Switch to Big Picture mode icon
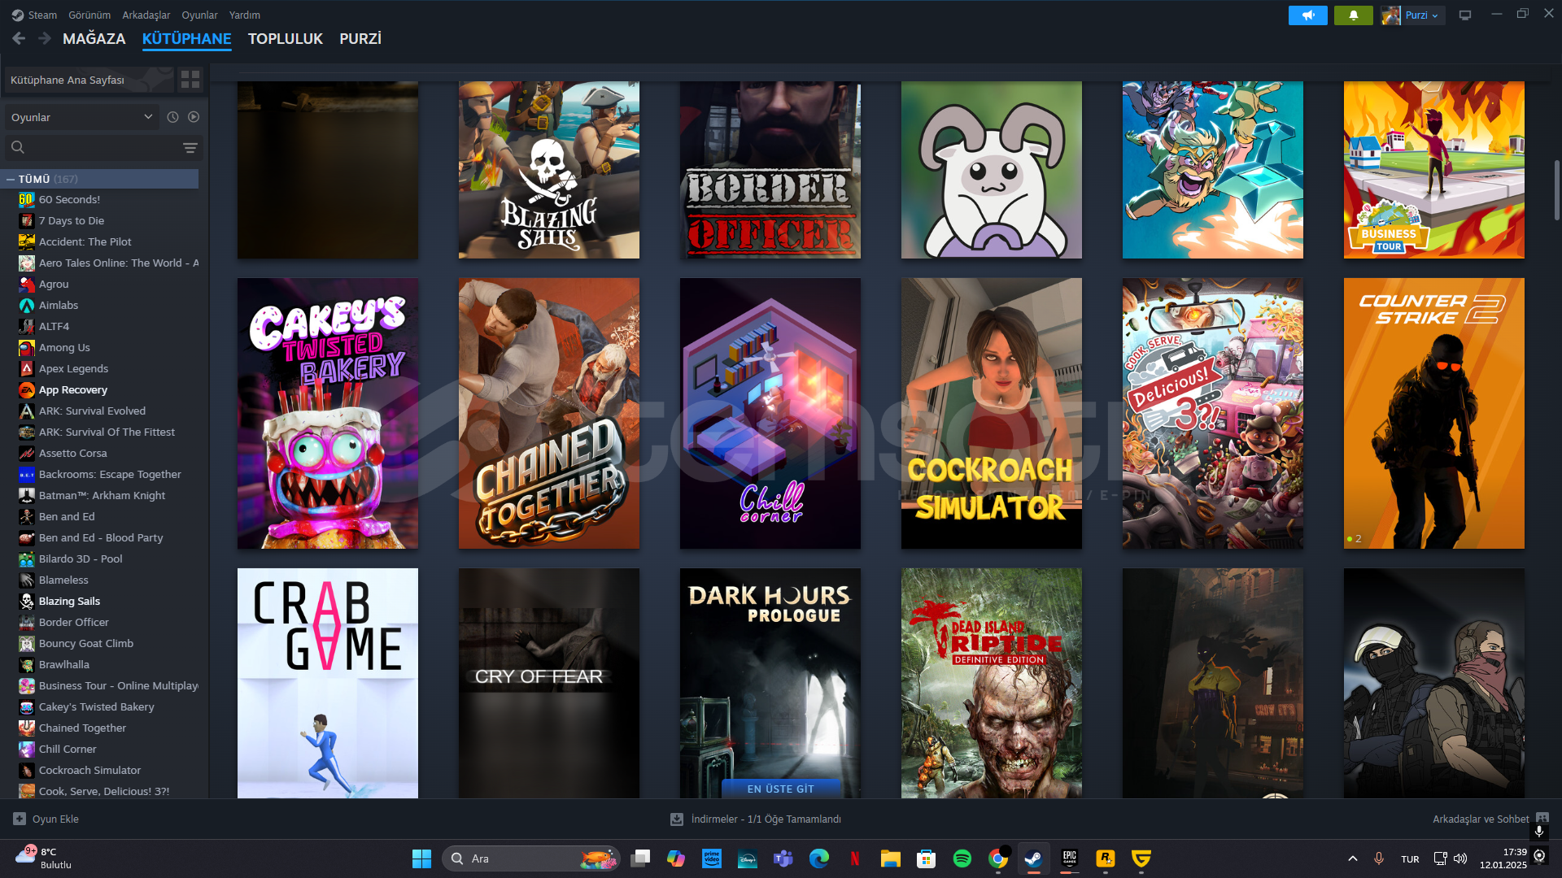 coord(1464,15)
